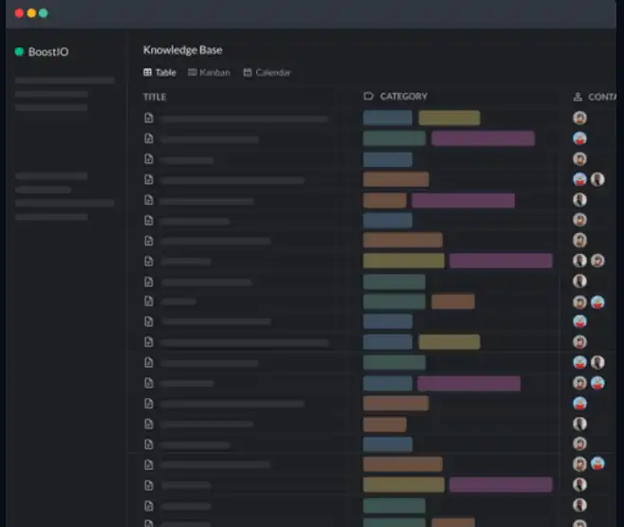Click the green BoostIO status dot
This screenshot has height=527, width=624.
(x=19, y=52)
